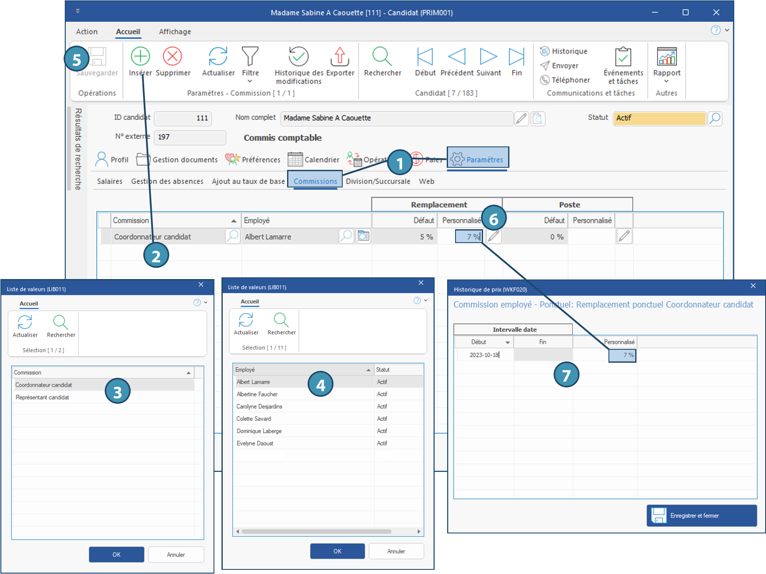This screenshot has width=766, height=574.
Task: Click the green Insérer plus icon
Action: click(x=140, y=56)
